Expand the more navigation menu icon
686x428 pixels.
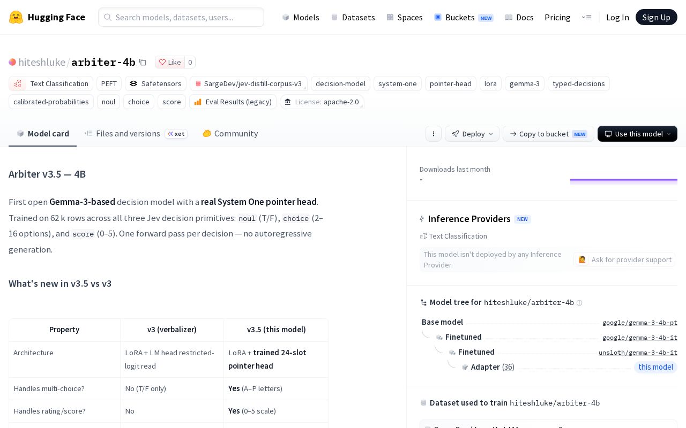[586, 17]
